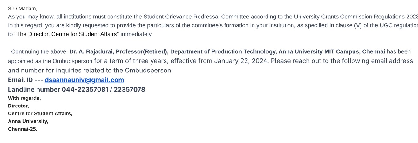The width and height of the screenshot is (418, 143).
Task: Click "Anna University MIT Campus, Chennai" text
Action: (x=332, y=51)
